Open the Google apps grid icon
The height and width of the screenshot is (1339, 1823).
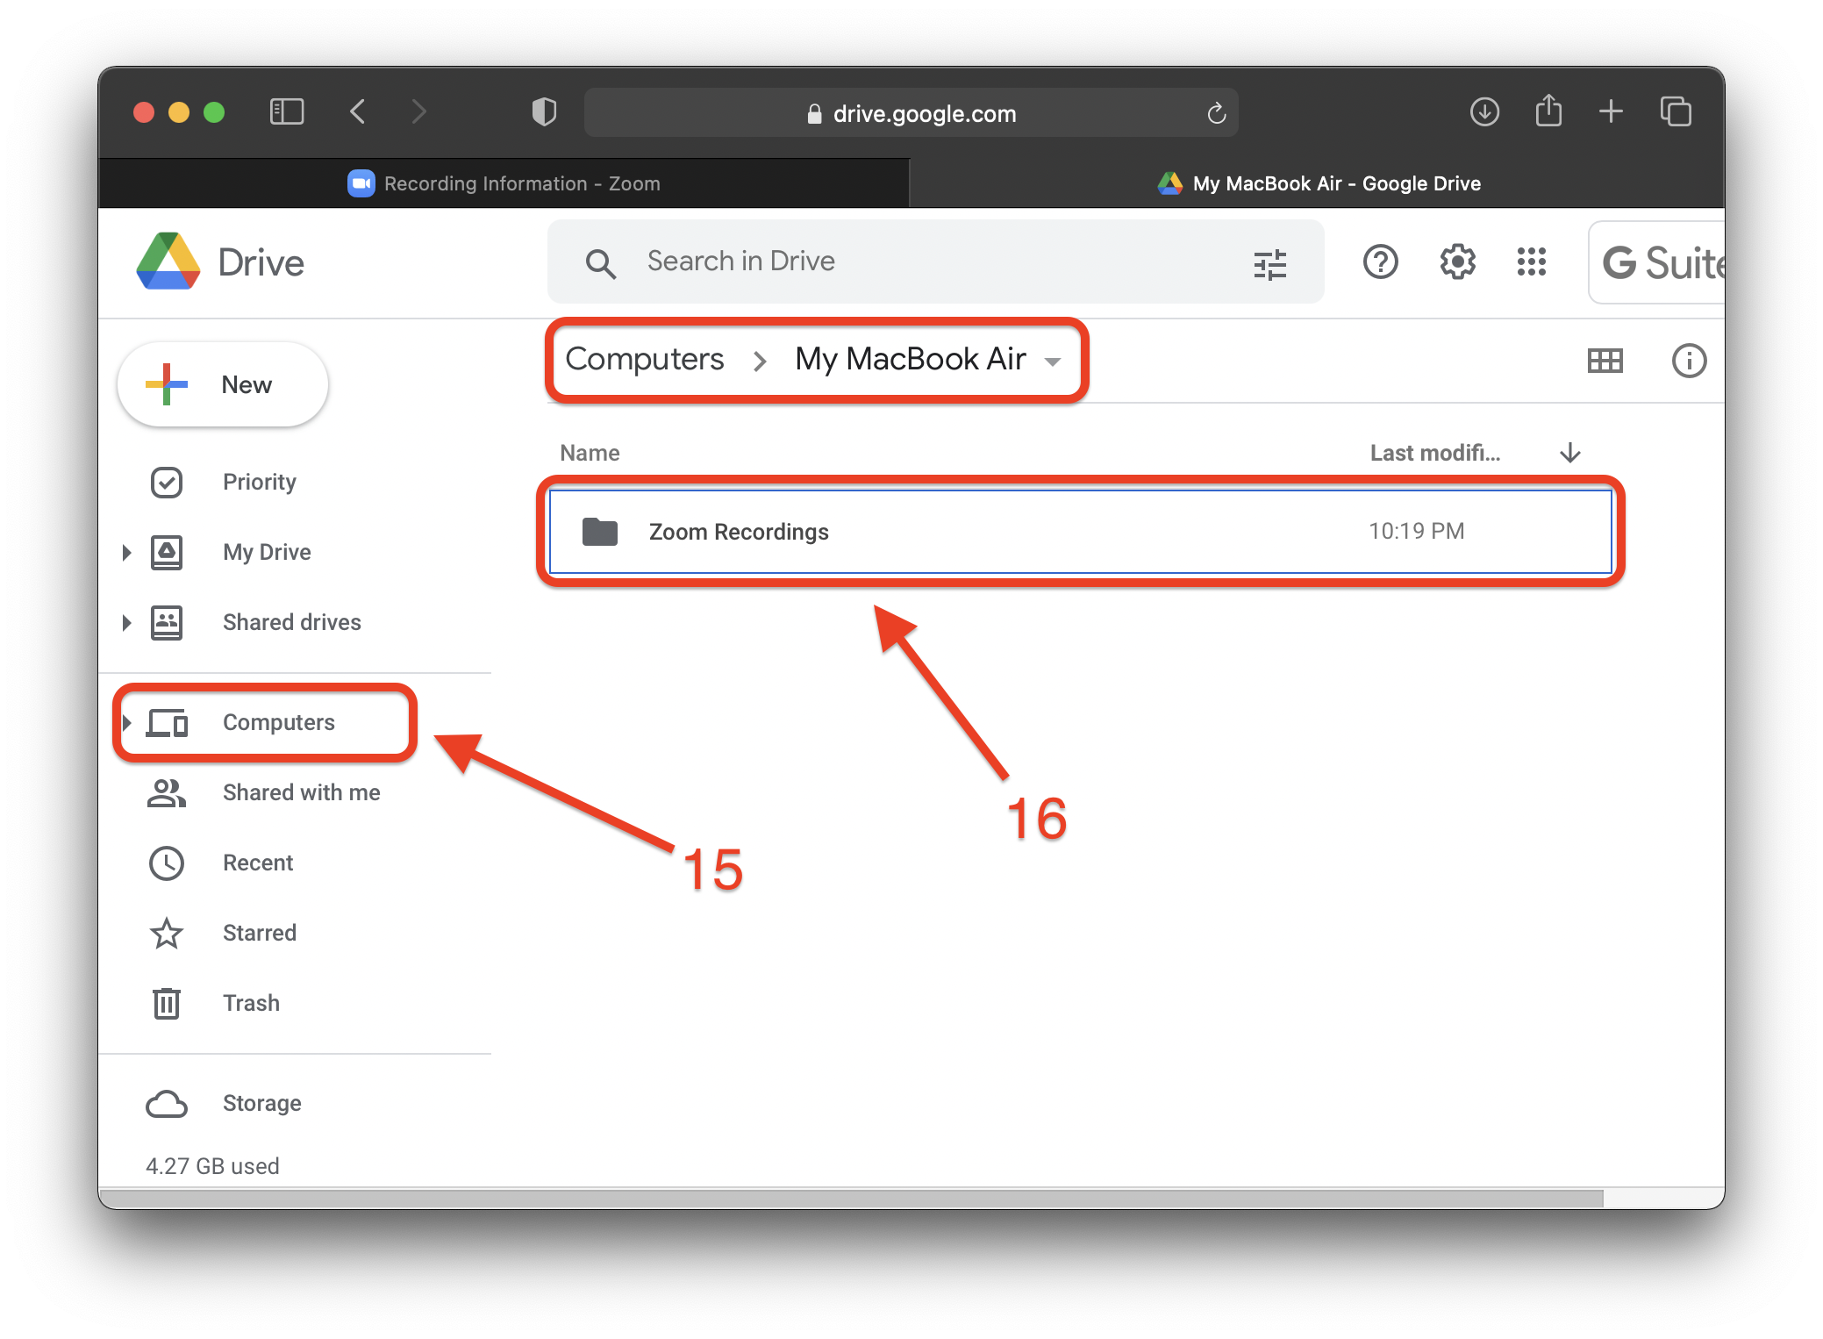click(1532, 261)
